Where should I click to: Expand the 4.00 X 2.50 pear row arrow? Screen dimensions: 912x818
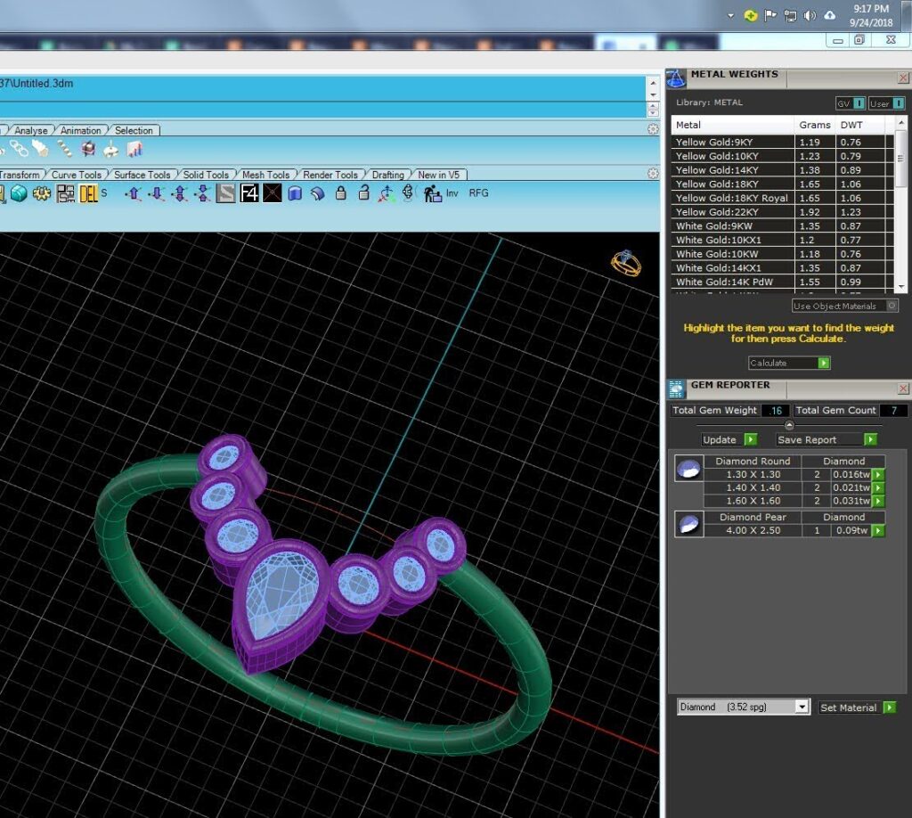[878, 530]
